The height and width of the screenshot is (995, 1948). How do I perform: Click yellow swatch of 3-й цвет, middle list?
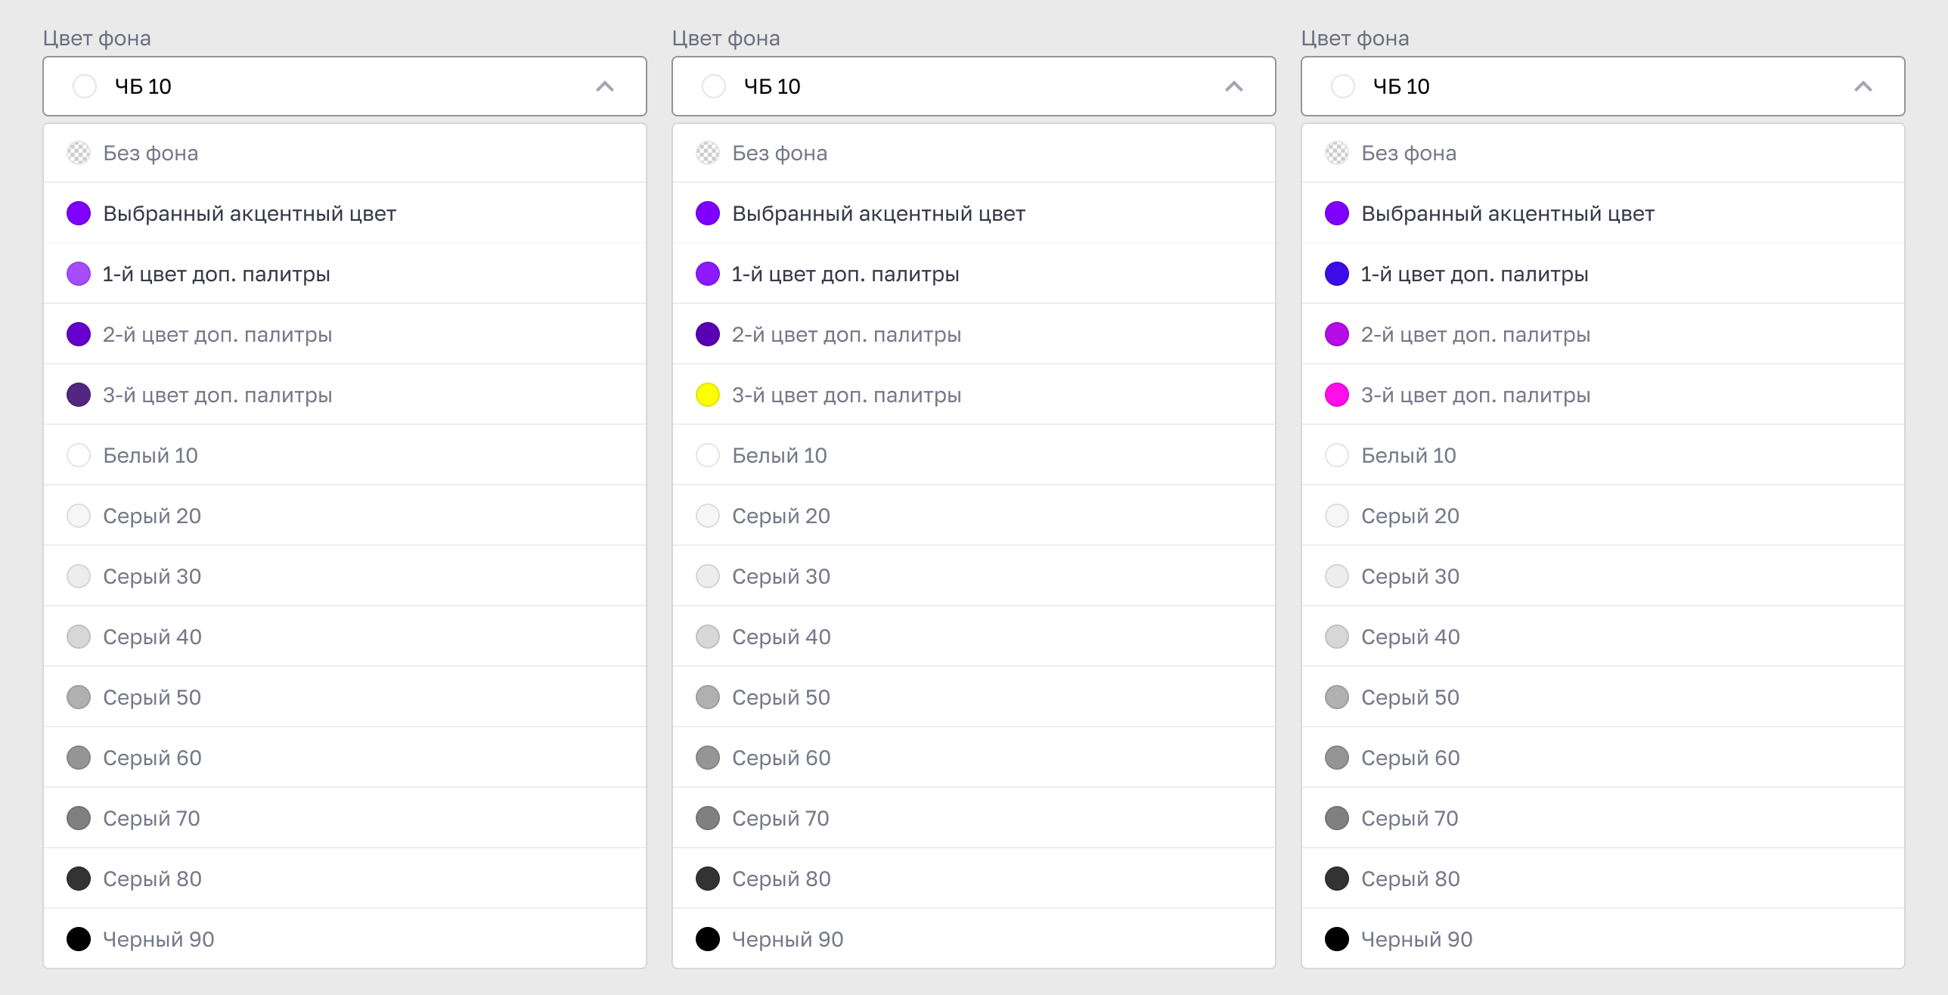coord(708,395)
